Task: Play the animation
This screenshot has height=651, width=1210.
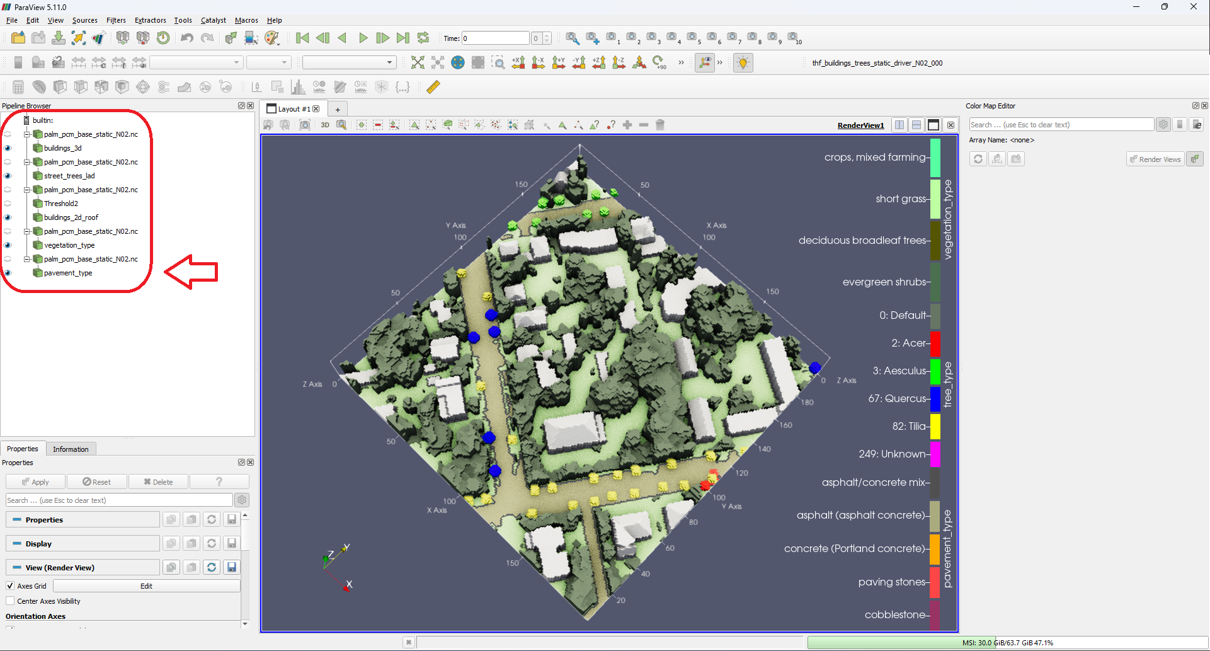Action: [x=363, y=38]
